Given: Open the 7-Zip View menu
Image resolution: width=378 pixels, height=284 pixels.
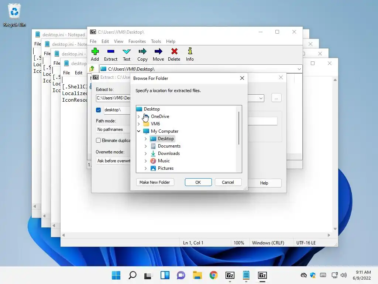Looking at the screenshot, I should (x=118, y=41).
